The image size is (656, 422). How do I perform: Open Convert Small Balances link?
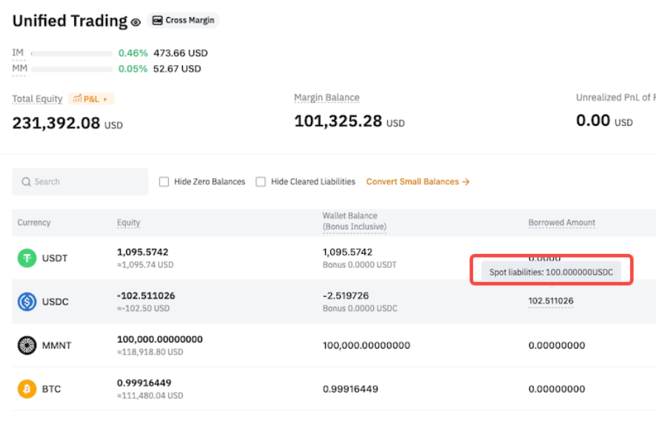pos(412,182)
